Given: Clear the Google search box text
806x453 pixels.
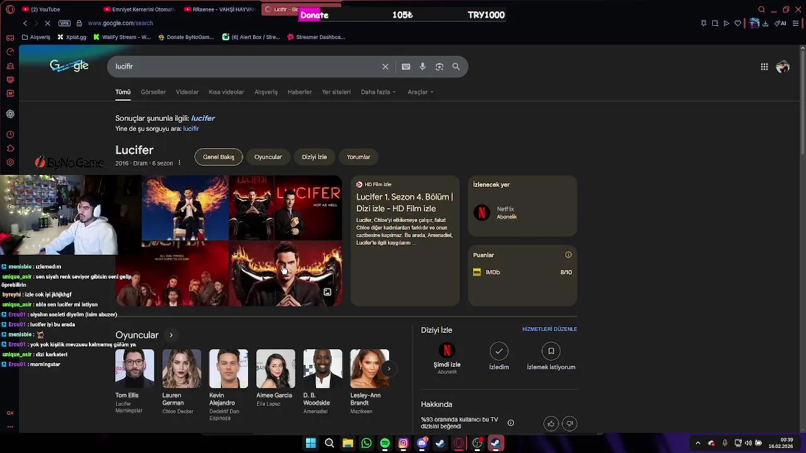Looking at the screenshot, I should point(385,67).
